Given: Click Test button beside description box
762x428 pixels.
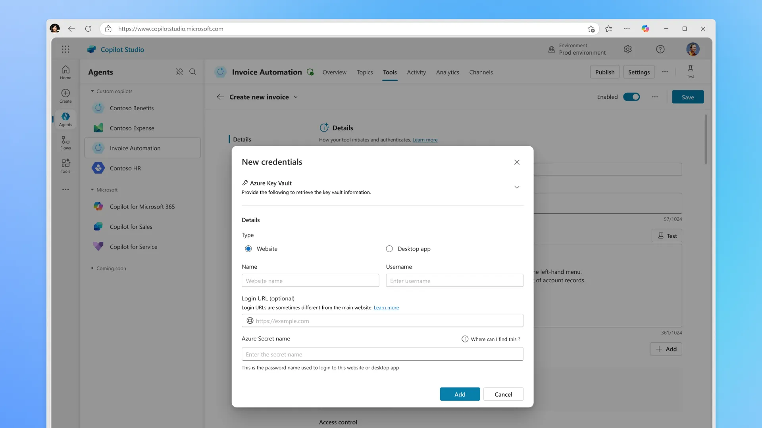Looking at the screenshot, I should click(667, 235).
